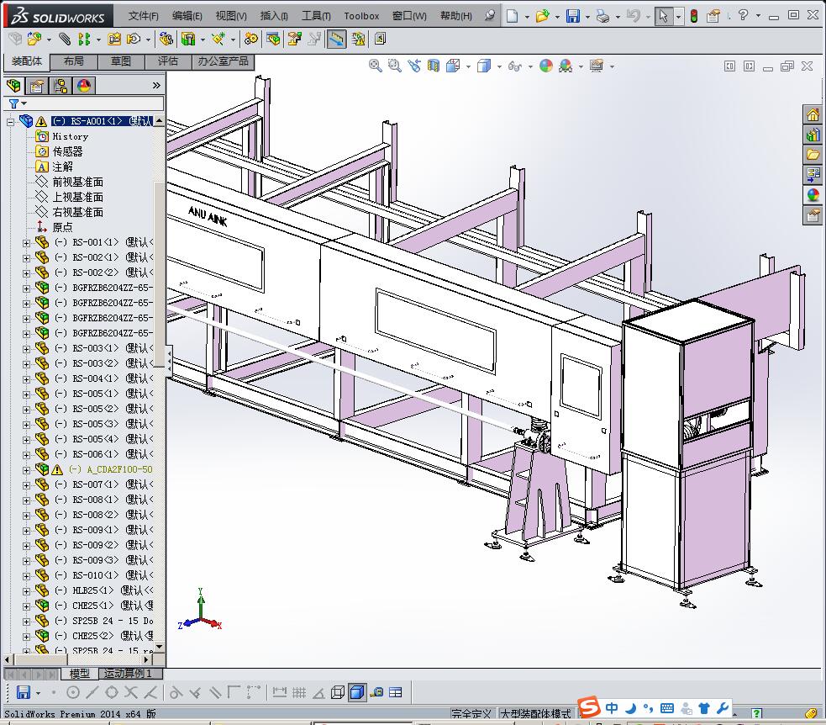The width and height of the screenshot is (826, 725).
Task: Click the Move Component icon
Action: click(x=134, y=39)
